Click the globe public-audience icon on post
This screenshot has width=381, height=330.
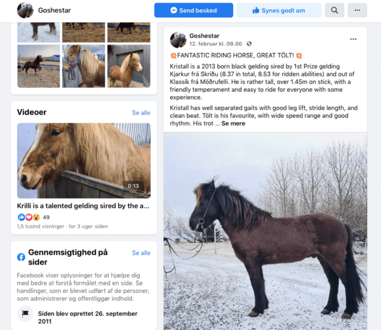click(249, 44)
